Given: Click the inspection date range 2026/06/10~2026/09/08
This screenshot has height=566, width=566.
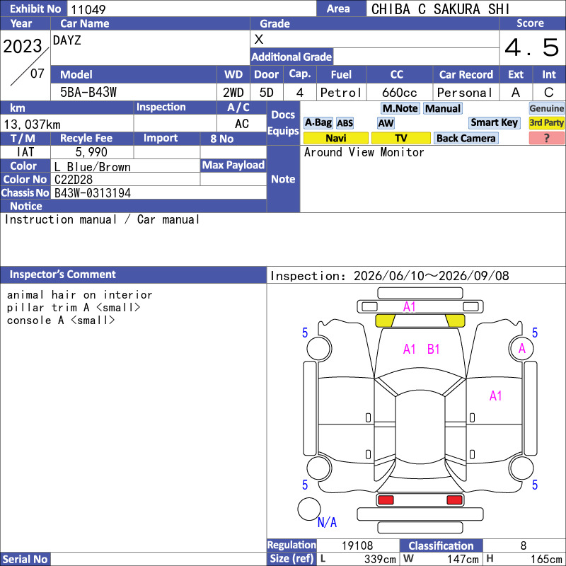Looking at the screenshot, I should coord(432,276).
